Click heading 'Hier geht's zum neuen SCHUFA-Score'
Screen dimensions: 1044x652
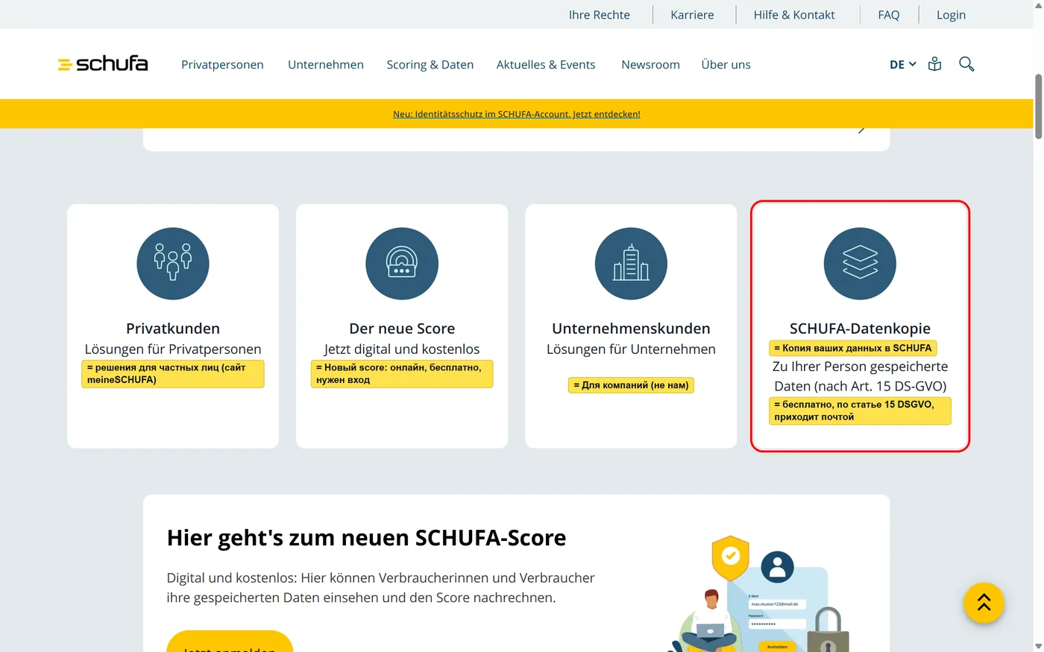[366, 537]
